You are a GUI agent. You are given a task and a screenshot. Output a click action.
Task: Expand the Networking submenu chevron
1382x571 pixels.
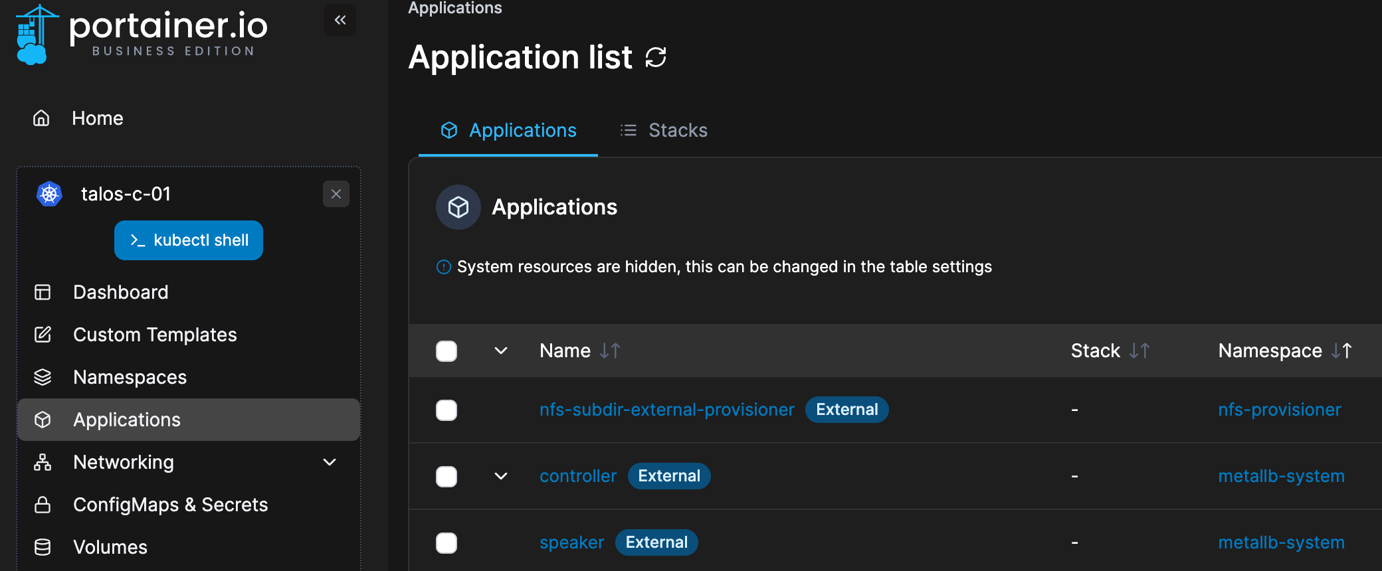click(330, 462)
